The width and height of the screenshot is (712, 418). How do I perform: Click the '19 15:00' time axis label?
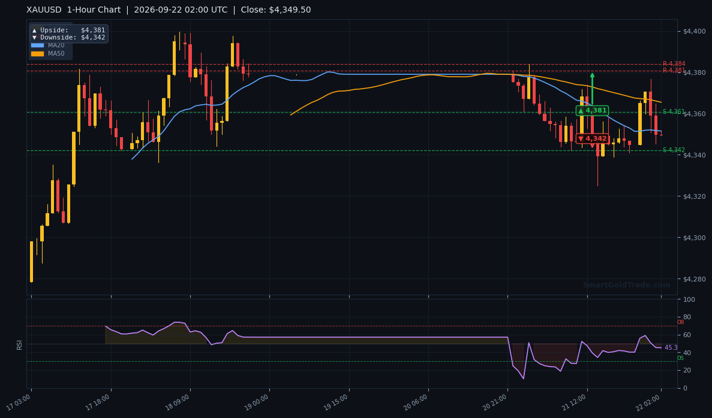point(337,402)
